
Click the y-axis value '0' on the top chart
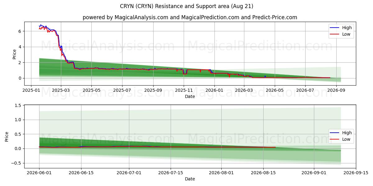point(20,78)
